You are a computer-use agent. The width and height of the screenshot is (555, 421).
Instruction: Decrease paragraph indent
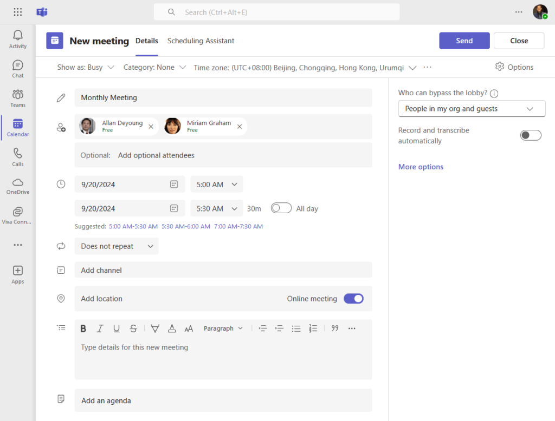tap(263, 328)
